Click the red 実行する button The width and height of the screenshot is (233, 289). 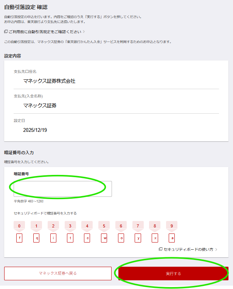[x=173, y=274]
